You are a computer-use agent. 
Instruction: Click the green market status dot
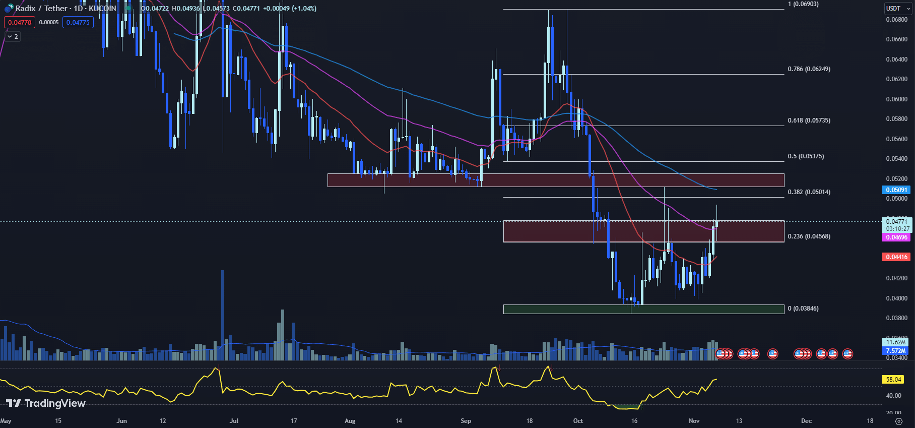coord(129,9)
